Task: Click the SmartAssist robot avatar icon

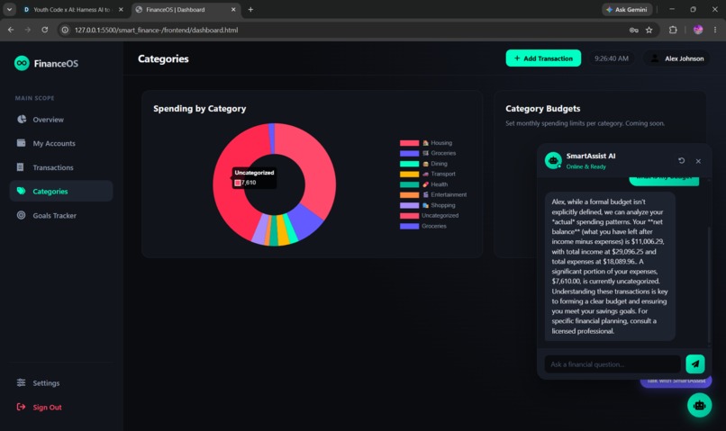Action: coord(553,160)
